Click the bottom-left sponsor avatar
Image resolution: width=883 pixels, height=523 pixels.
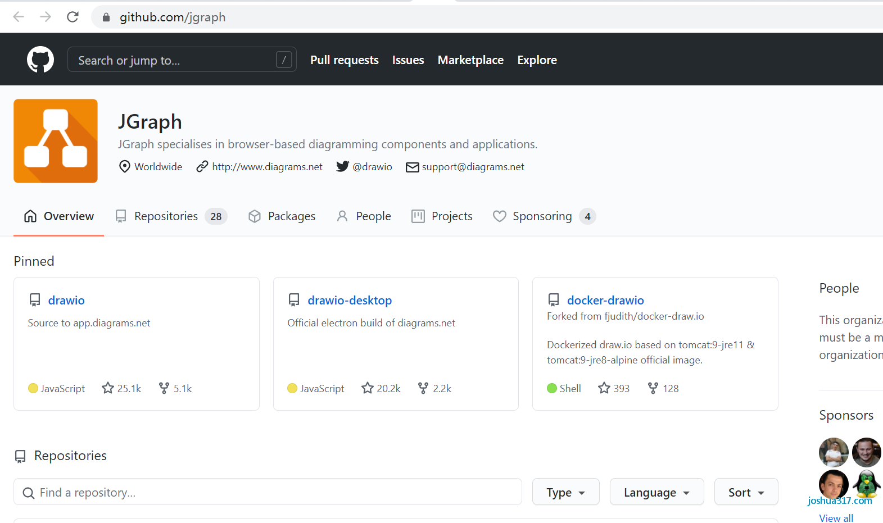click(834, 485)
